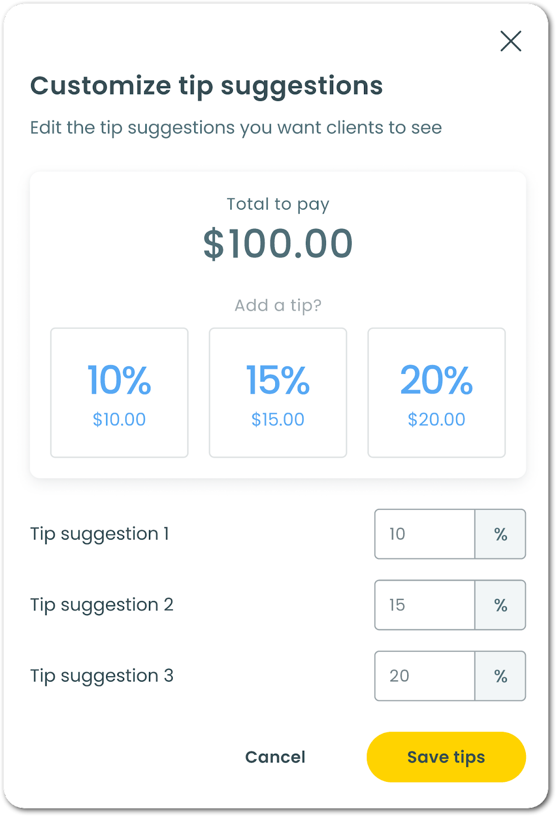Image resolution: width=556 pixels, height=816 pixels.
Task: Click the percent unit beside Tip suggestion 3
Action: 500,676
